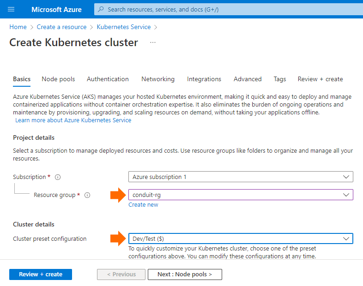Select the Basics tab
Image resolution: width=363 pixels, height=286 pixels.
[x=22, y=79]
